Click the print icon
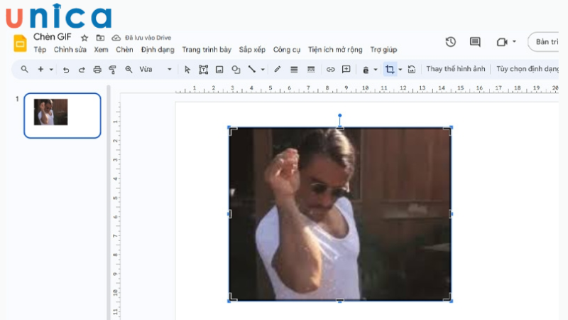The width and height of the screenshot is (568, 320). pyautogui.click(x=97, y=70)
